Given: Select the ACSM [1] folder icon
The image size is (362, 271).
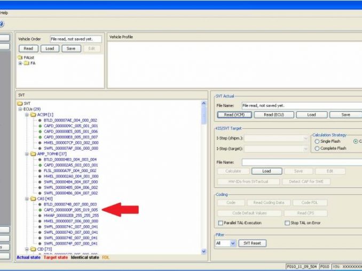Looking at the screenshot, I should pos(33,114).
